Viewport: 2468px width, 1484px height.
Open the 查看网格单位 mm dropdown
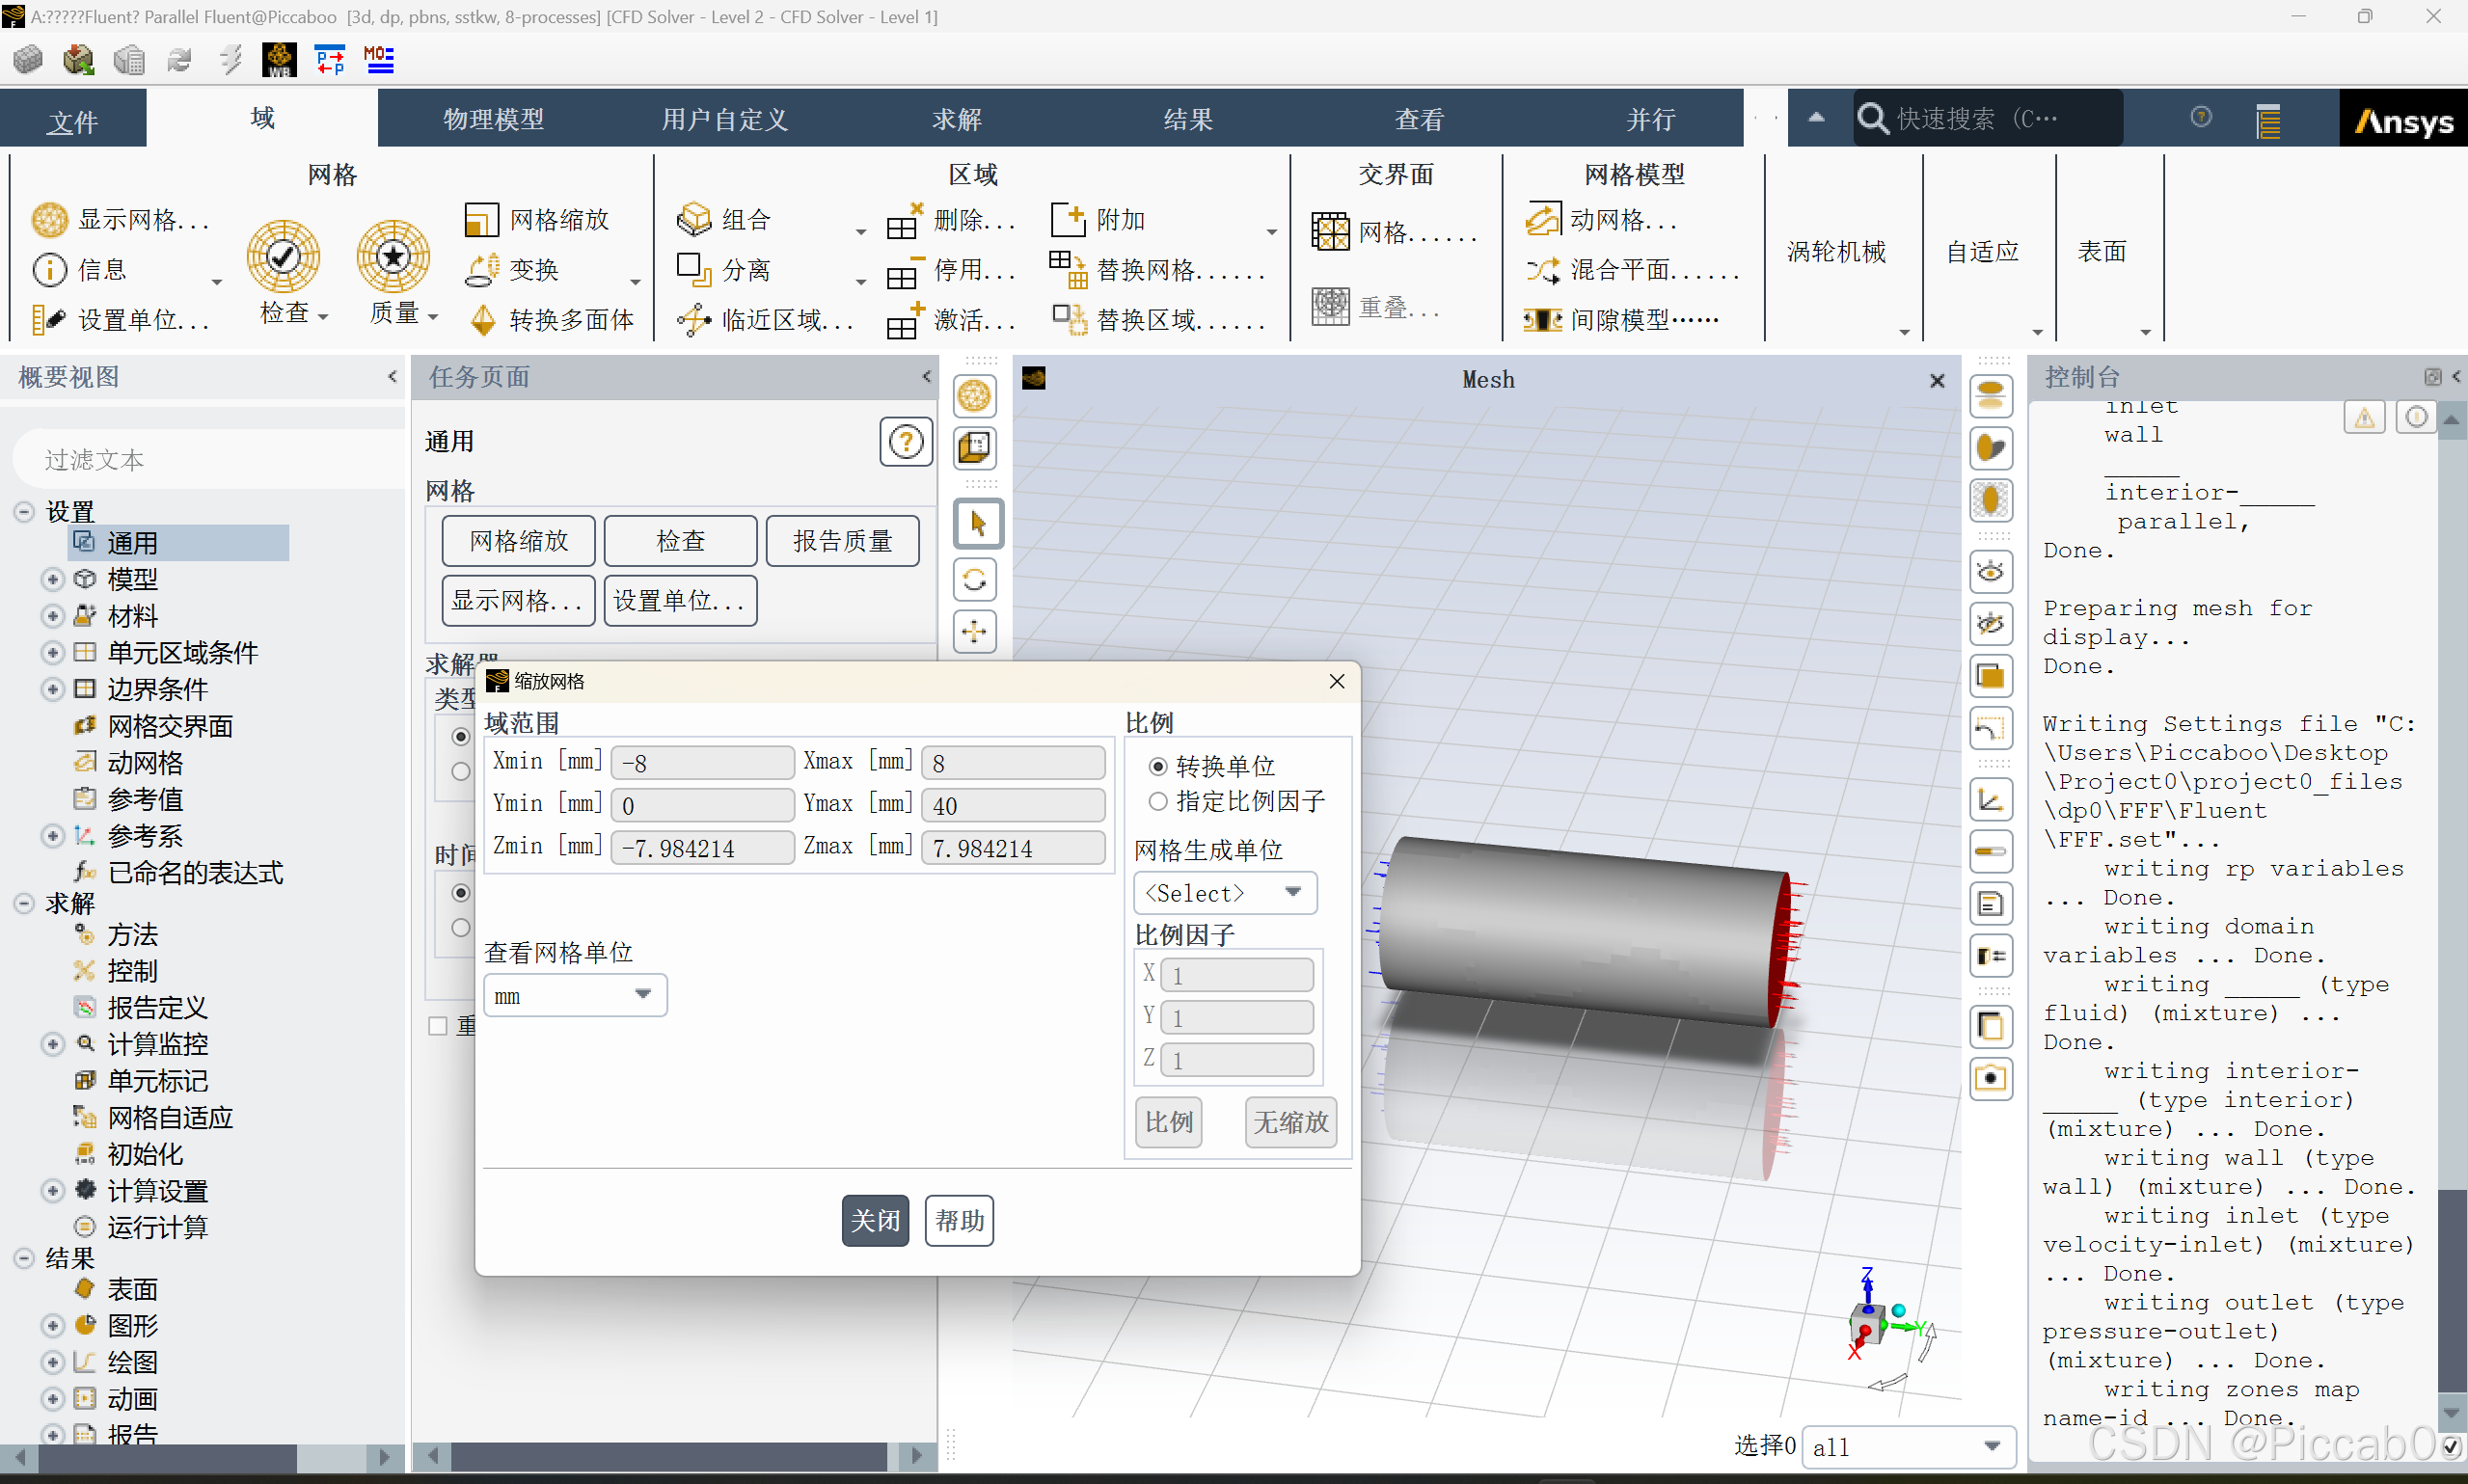click(574, 996)
